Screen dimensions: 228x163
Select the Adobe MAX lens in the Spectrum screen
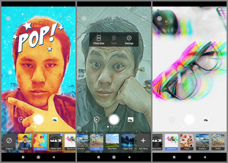[x=157, y=142]
